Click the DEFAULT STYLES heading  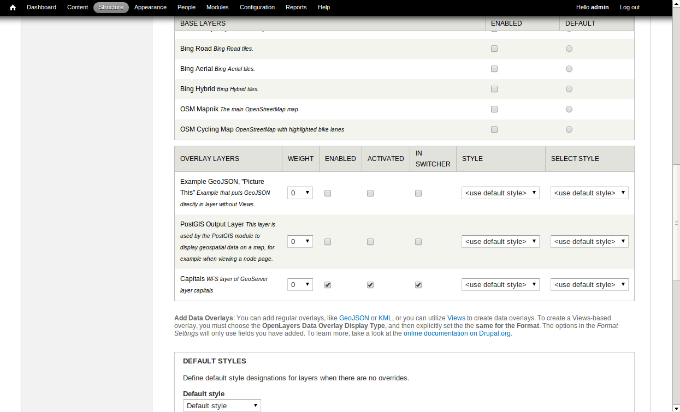215,361
